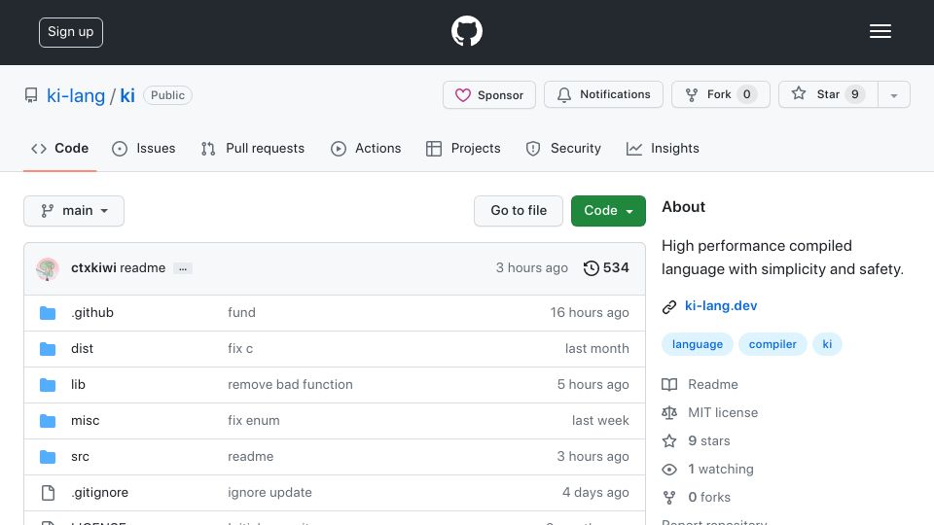Viewport: 934px width, 525px height.
Task: Star the ki repository
Action: pos(828,94)
